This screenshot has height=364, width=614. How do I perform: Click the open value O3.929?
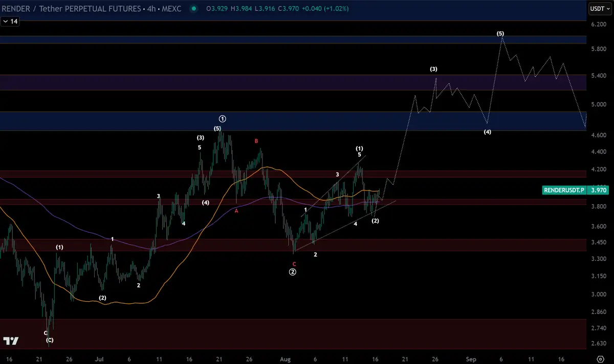pyautogui.click(x=217, y=9)
